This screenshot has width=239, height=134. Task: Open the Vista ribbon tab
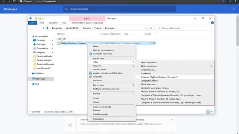coord(64,23)
